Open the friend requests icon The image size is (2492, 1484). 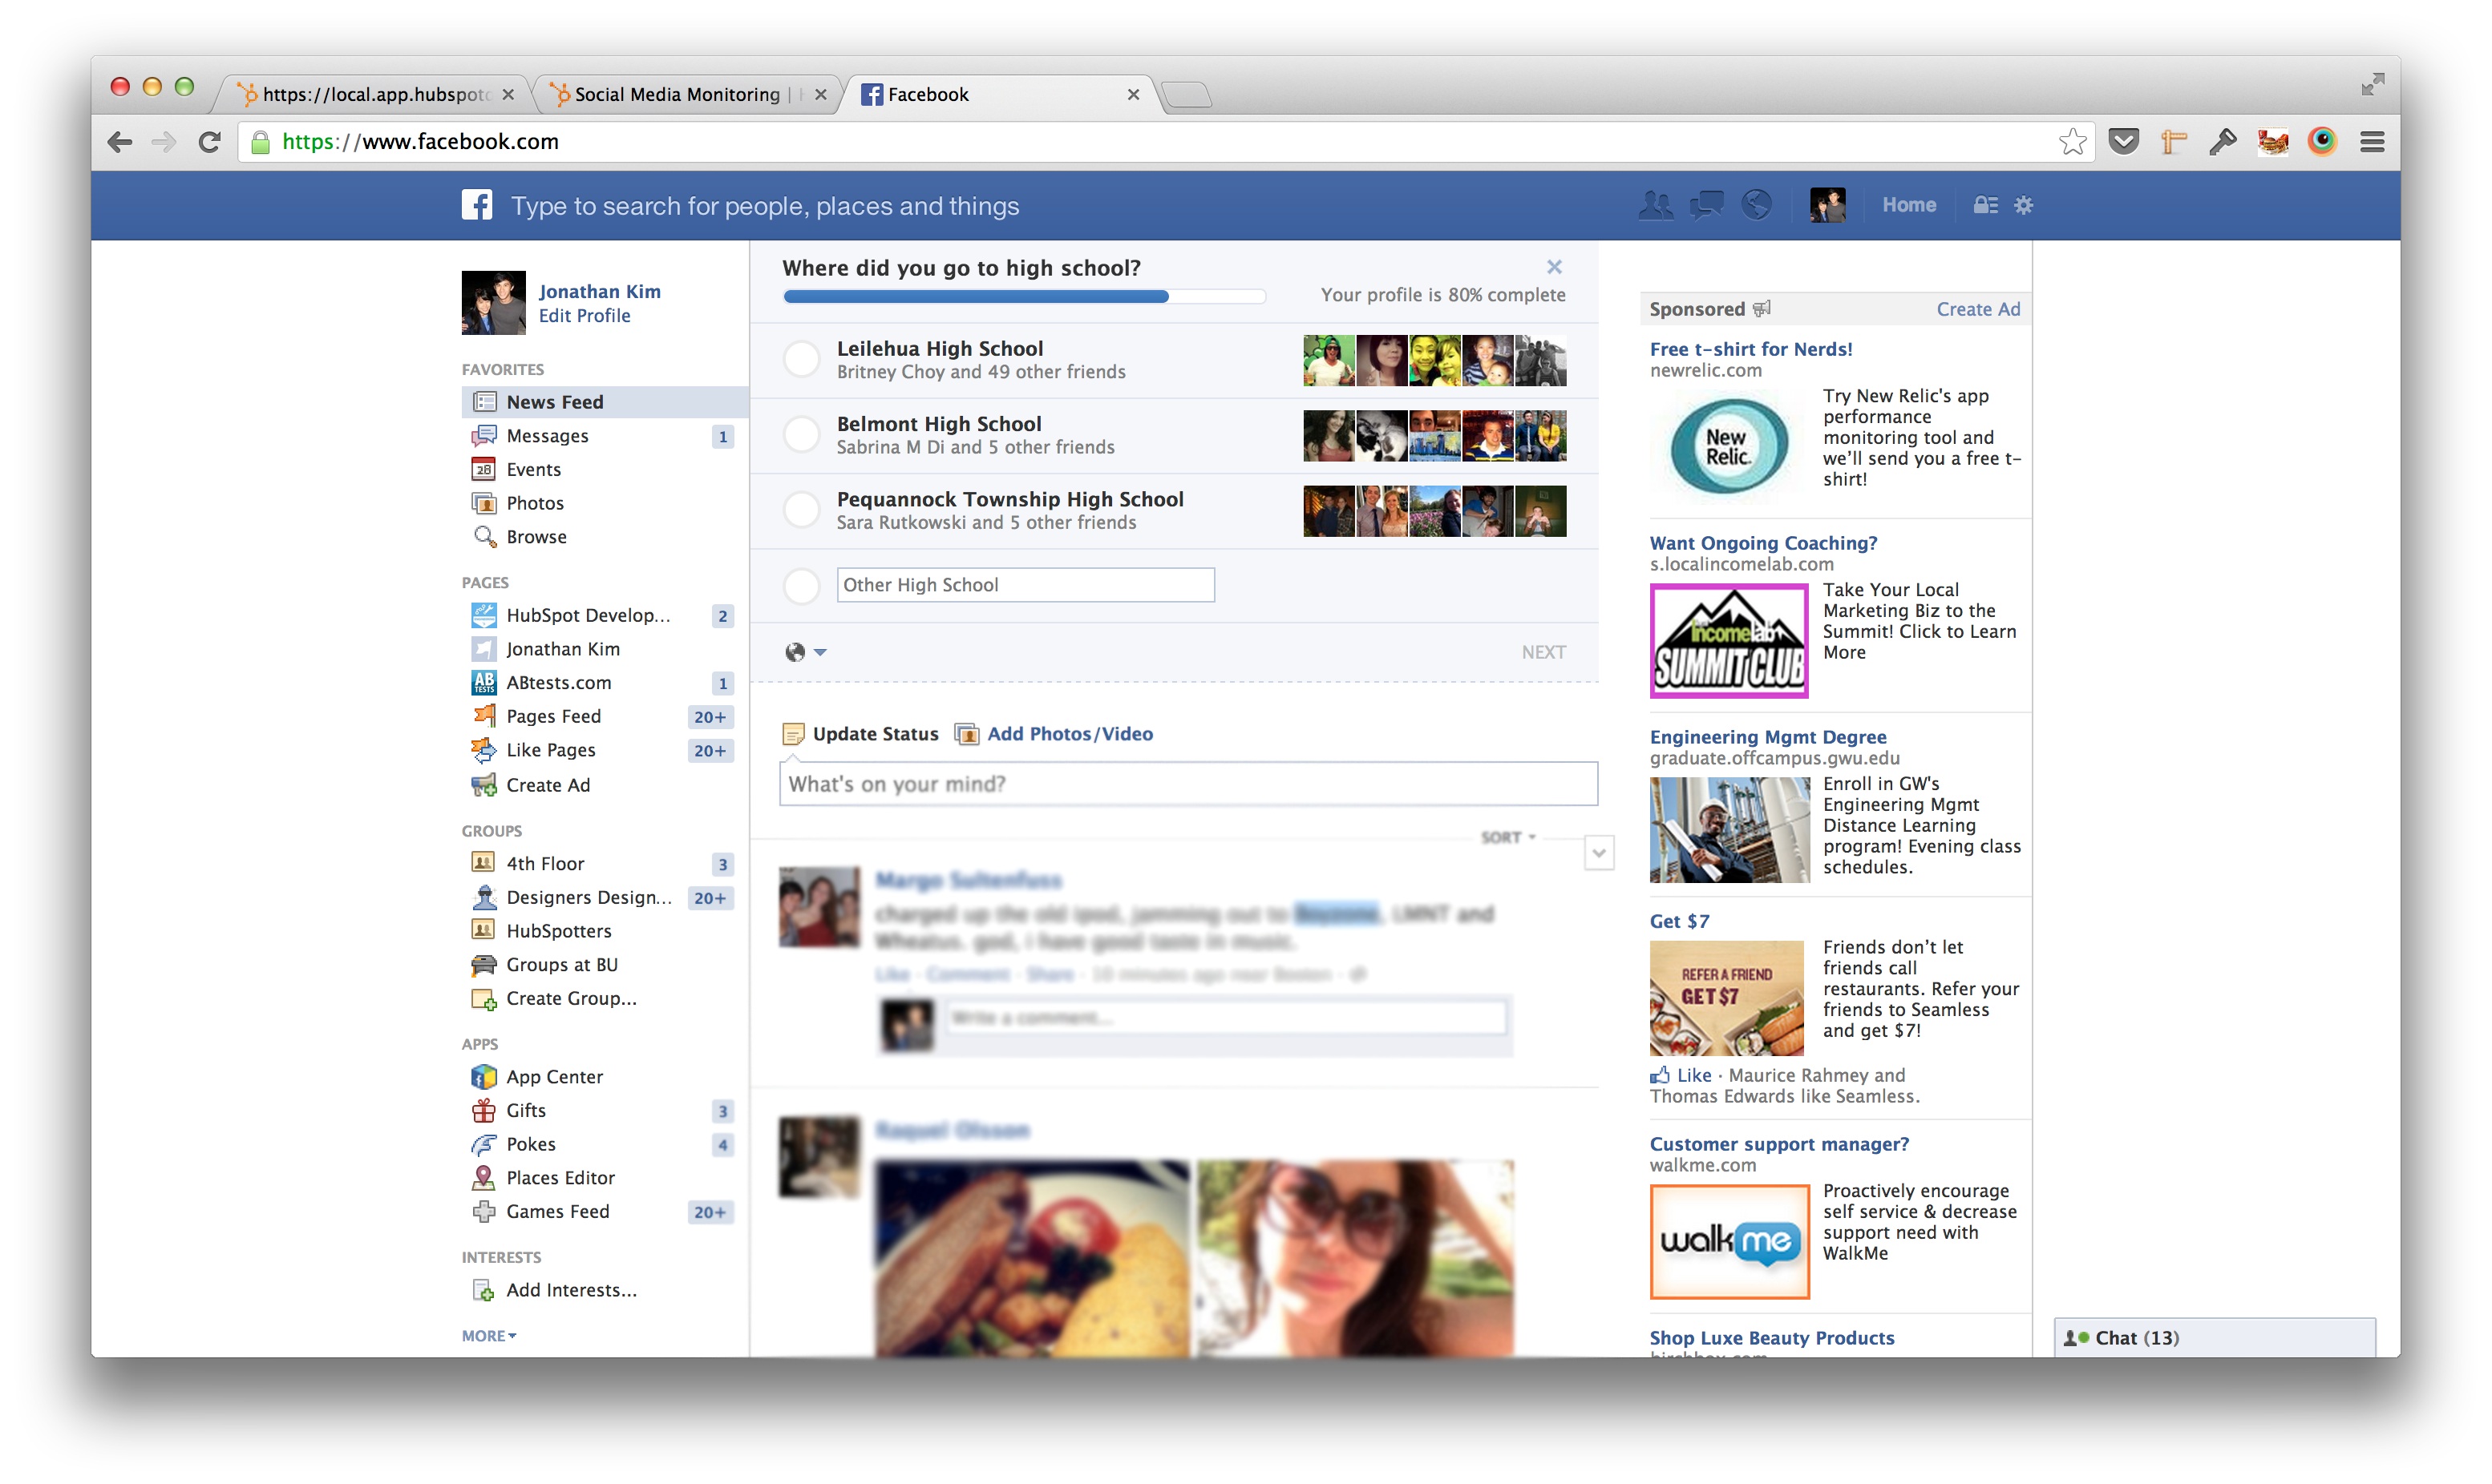pos(1656,205)
